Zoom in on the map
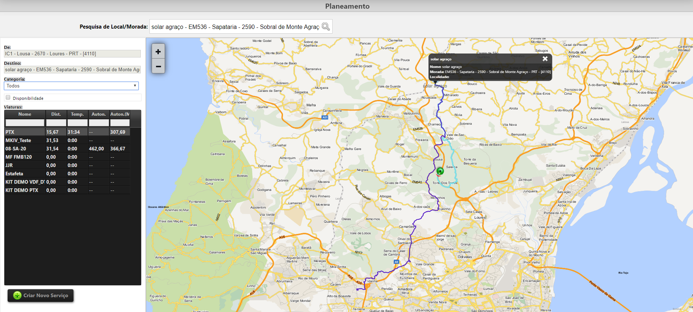The height and width of the screenshot is (312, 693). click(158, 52)
